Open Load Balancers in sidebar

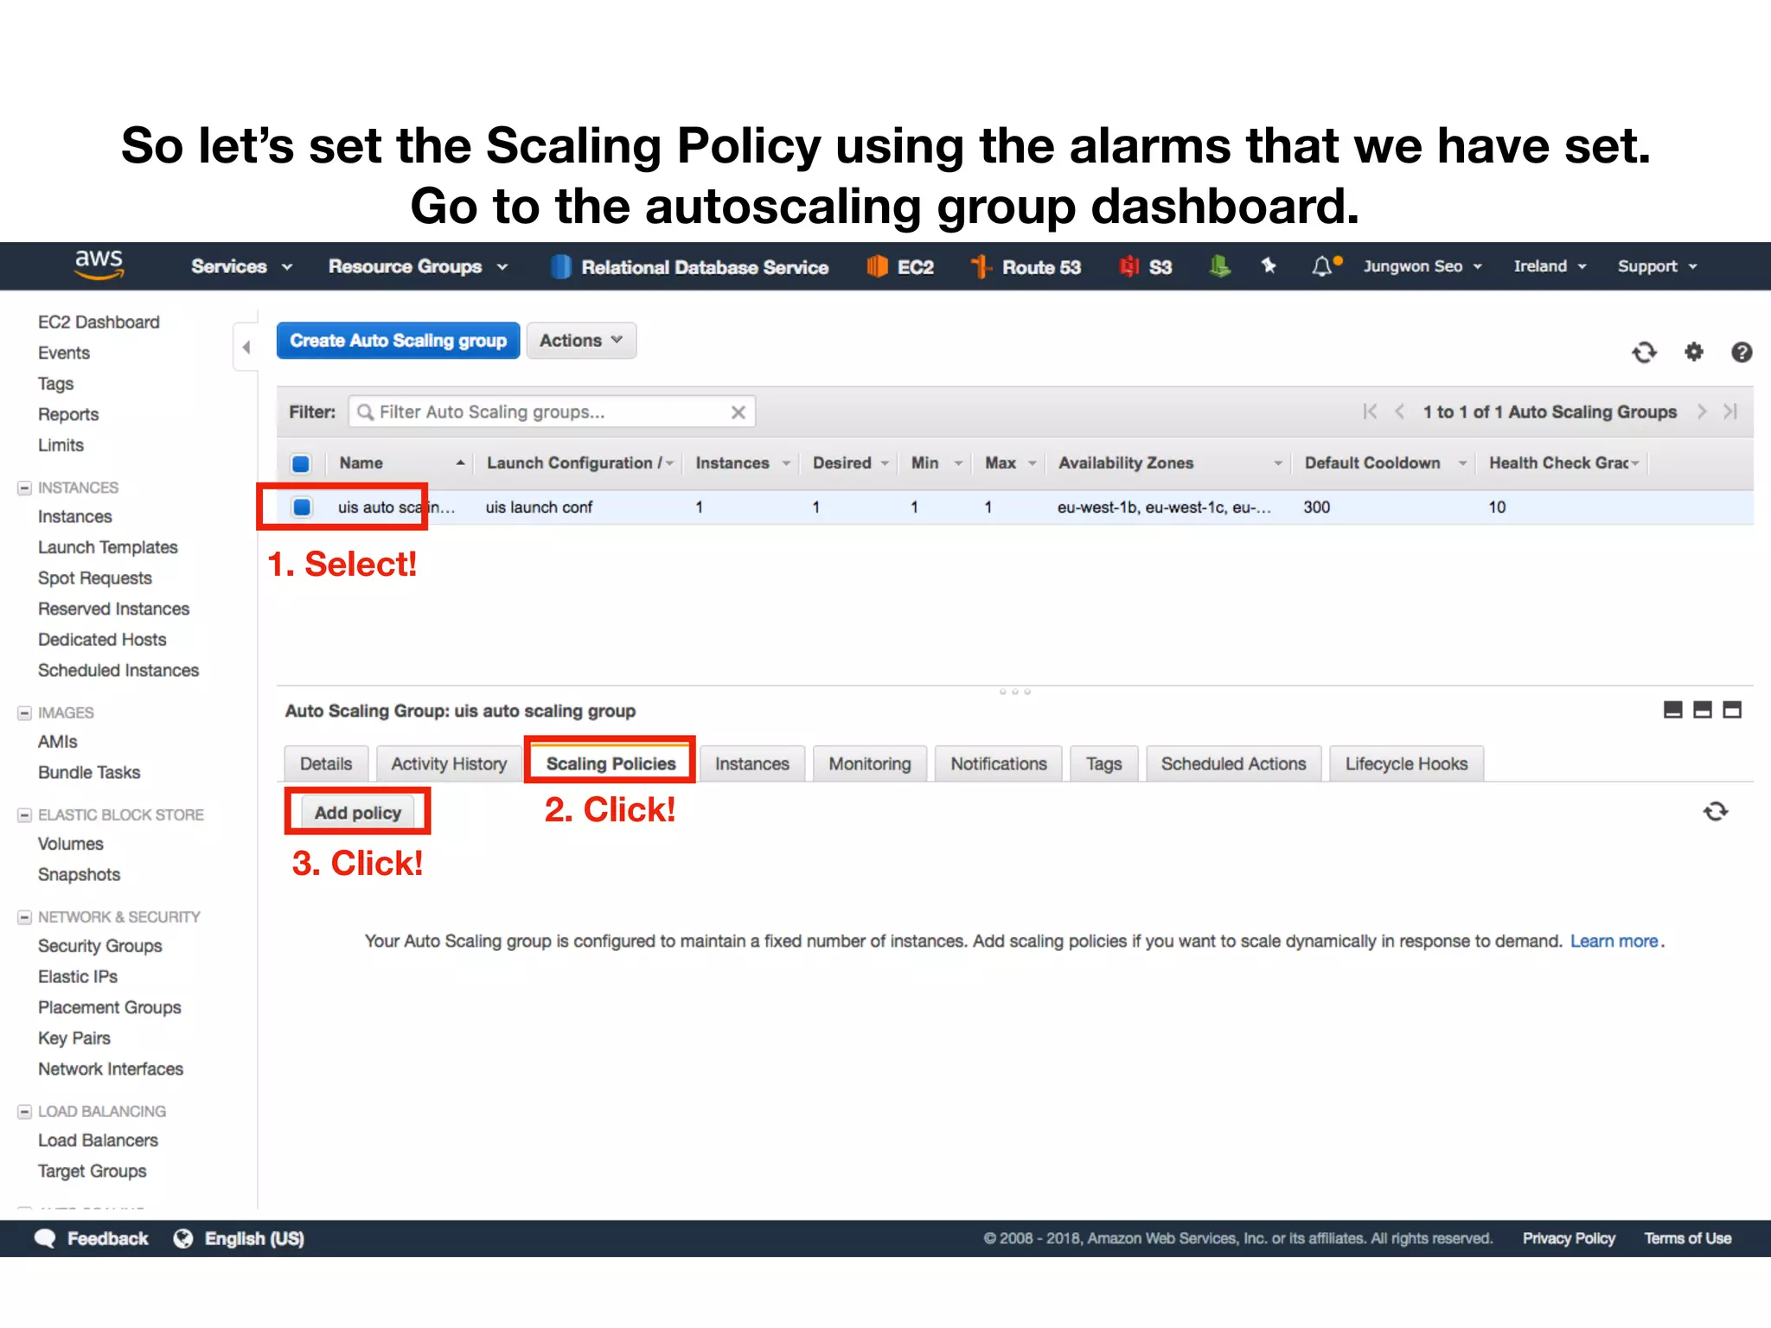click(x=99, y=1140)
